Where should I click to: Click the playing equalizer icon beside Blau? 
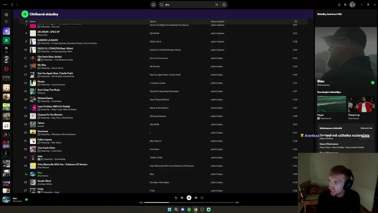(26, 174)
